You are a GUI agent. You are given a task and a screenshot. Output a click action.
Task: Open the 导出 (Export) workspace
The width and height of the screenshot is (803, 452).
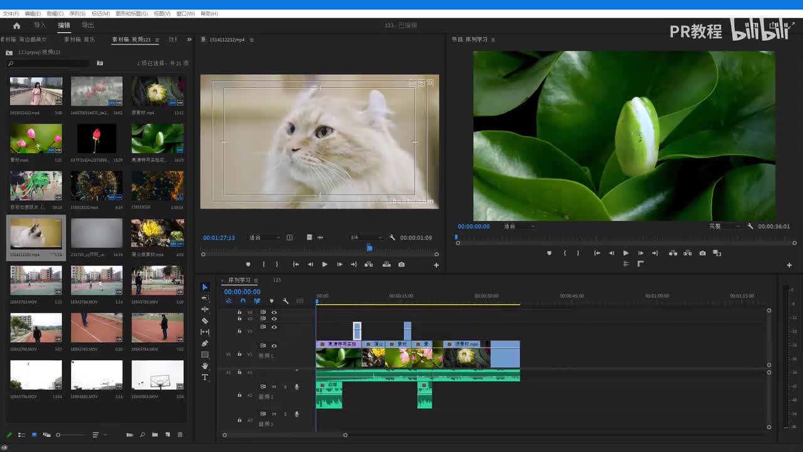(x=88, y=26)
